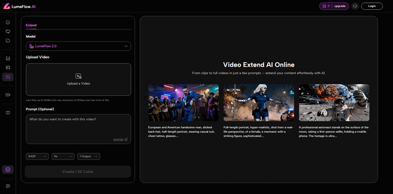Open the folder icon in the sidebar
The height and width of the screenshot is (194, 393).
click(x=8, y=40)
